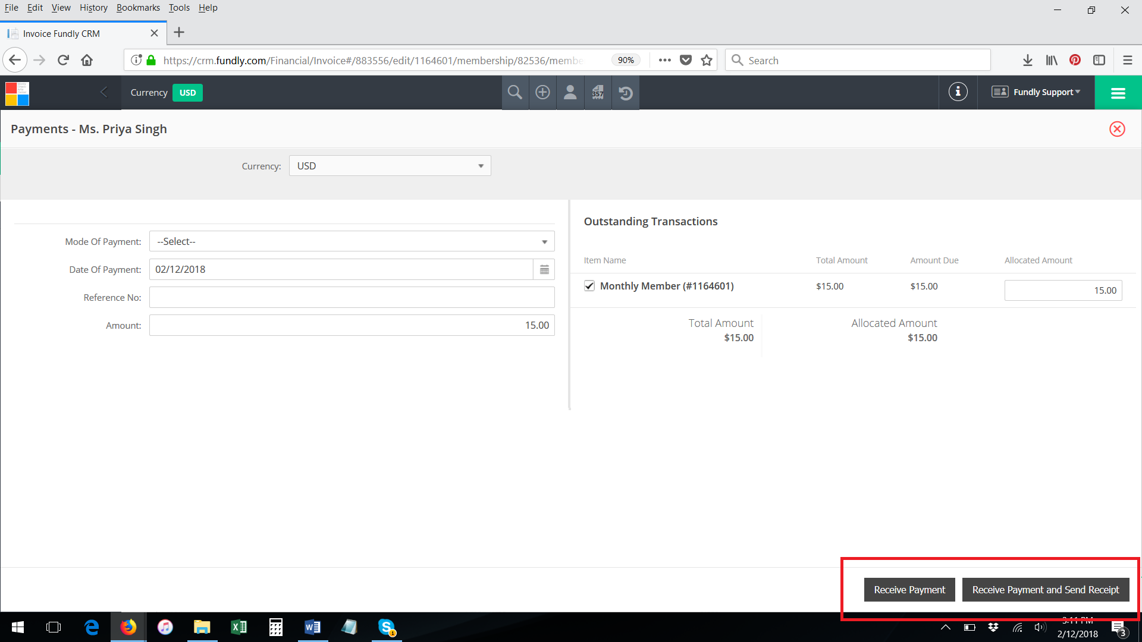Open the Bookmarks menu
Viewport: 1142px width, 642px height.
tap(138, 8)
